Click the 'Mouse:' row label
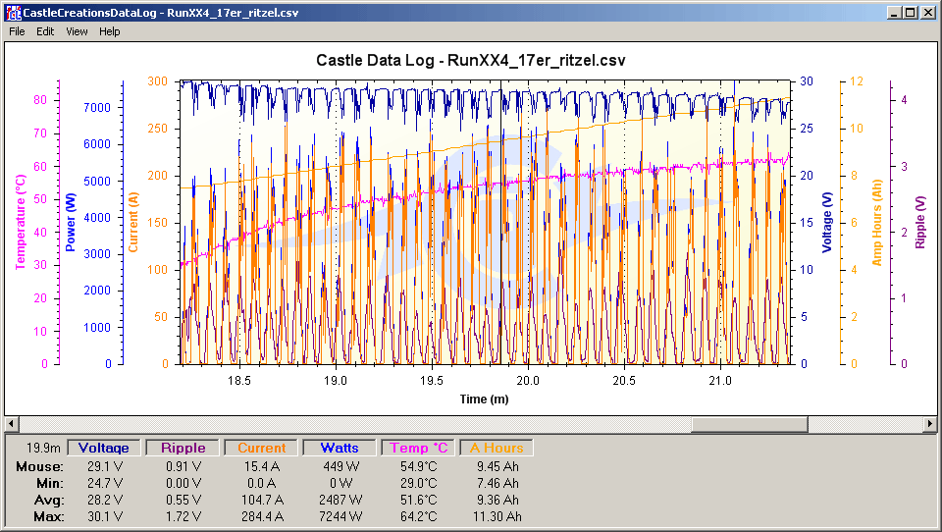 pyautogui.click(x=39, y=466)
